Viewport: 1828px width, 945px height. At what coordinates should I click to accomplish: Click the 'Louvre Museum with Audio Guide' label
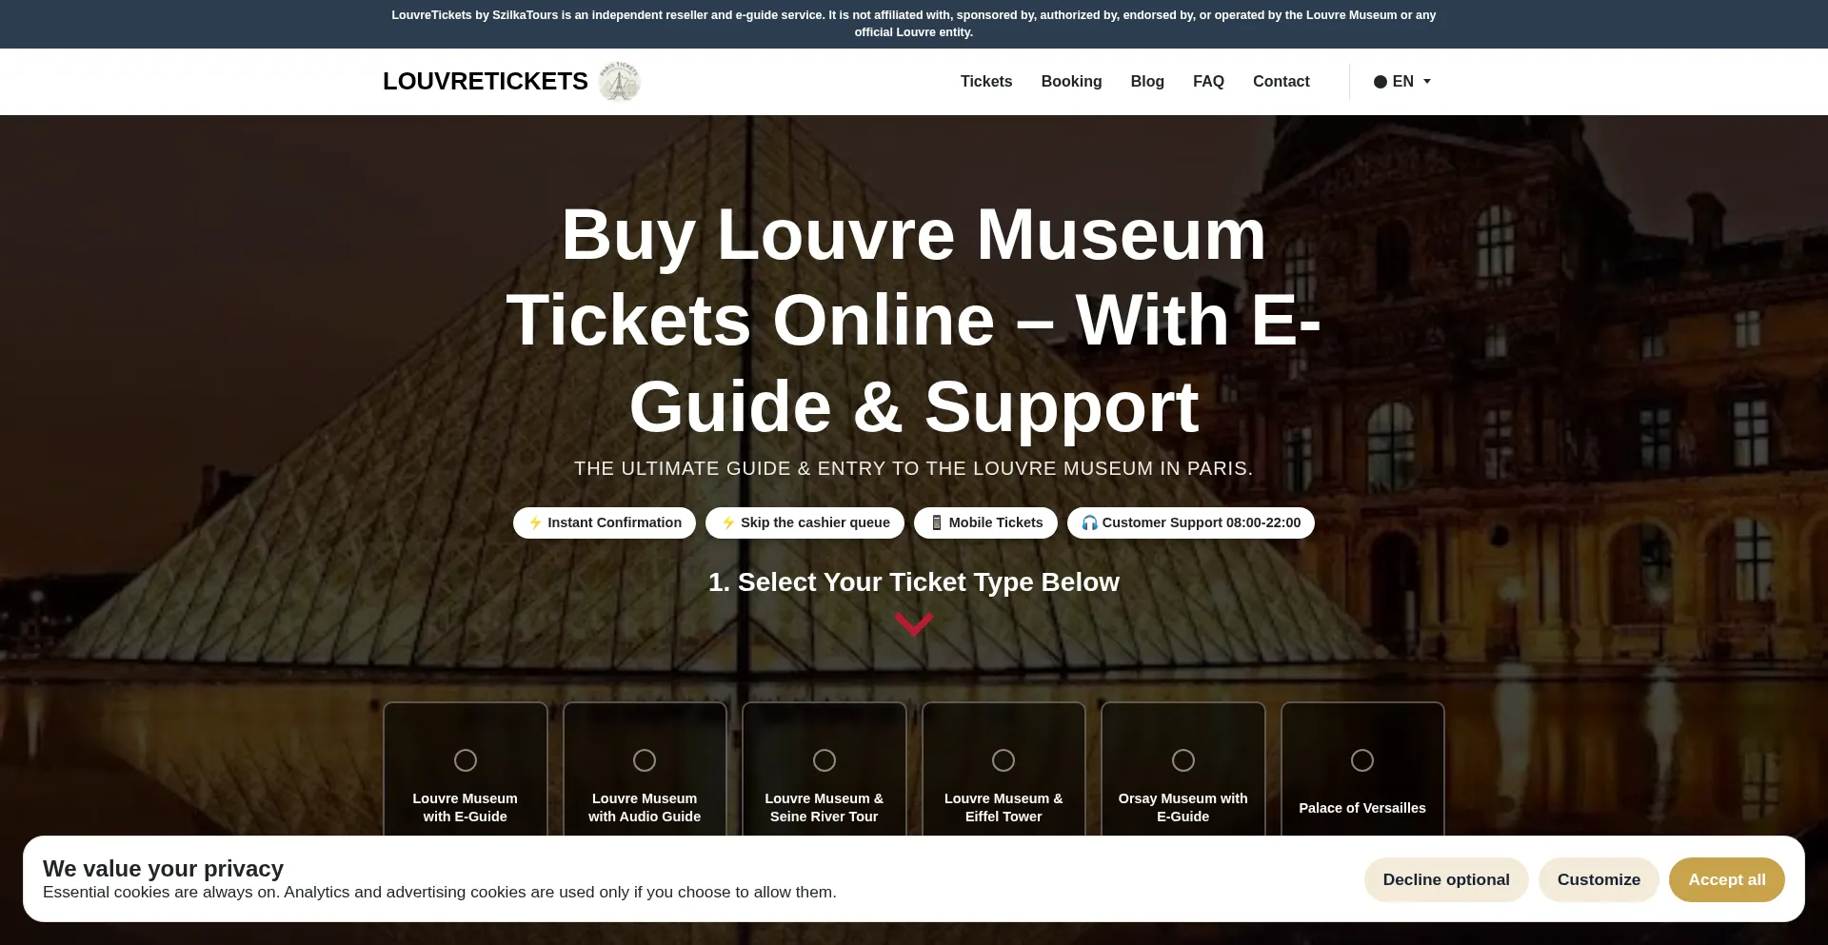[645, 808]
